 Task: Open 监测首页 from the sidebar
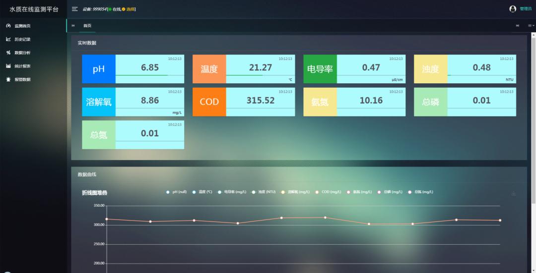22,26
